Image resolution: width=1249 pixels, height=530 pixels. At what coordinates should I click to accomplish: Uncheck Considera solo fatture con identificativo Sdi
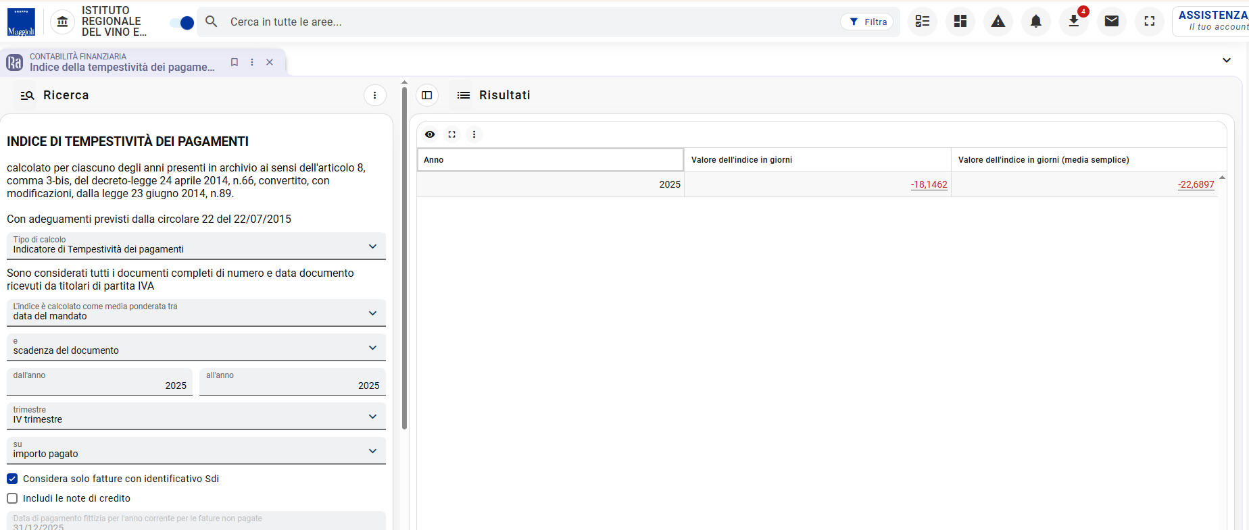(12, 479)
